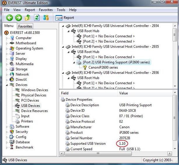The width and height of the screenshot is (179, 165).
Task: Select the Supported USB Version row
Action: (116, 144)
